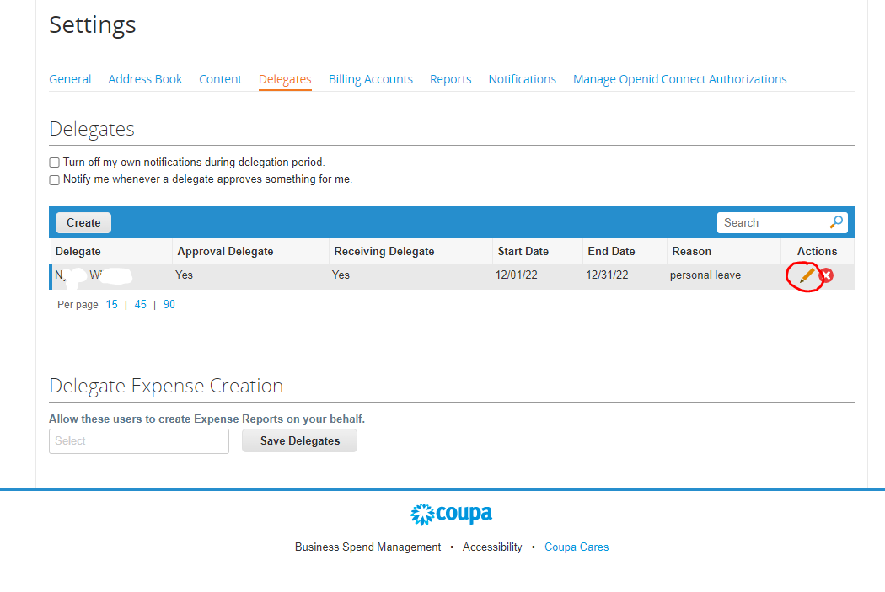The width and height of the screenshot is (885, 592).
Task: Set per page count to 90
Action: [x=169, y=305]
